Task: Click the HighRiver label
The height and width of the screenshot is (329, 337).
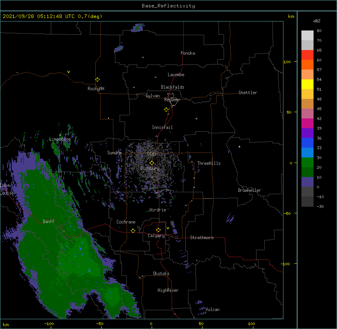Action: 168,290
